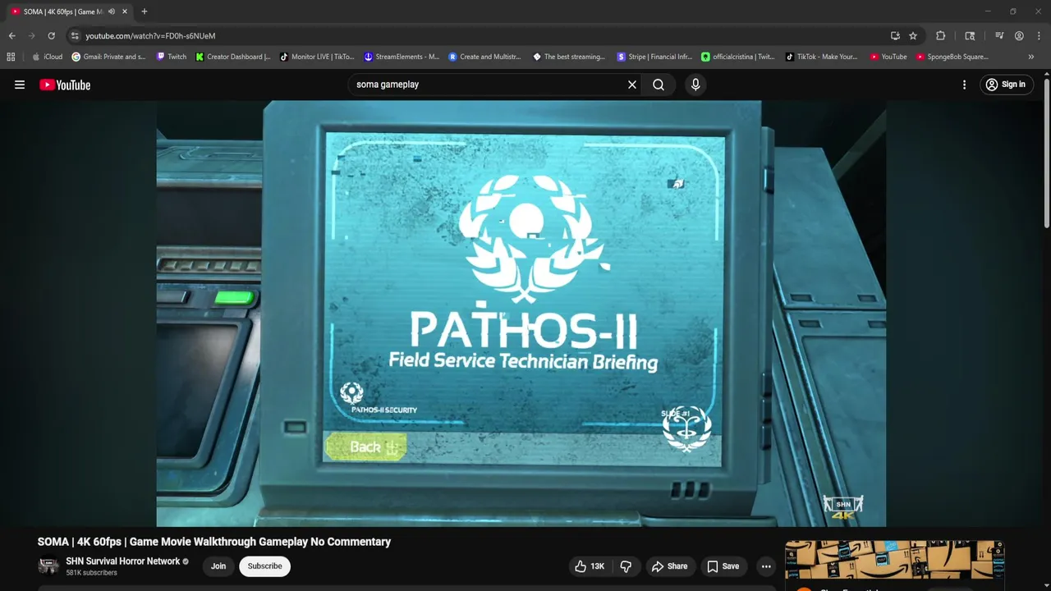Screen dimensions: 1051x591
Task: Click the page vertical scrollbar
Action: click(1046, 152)
